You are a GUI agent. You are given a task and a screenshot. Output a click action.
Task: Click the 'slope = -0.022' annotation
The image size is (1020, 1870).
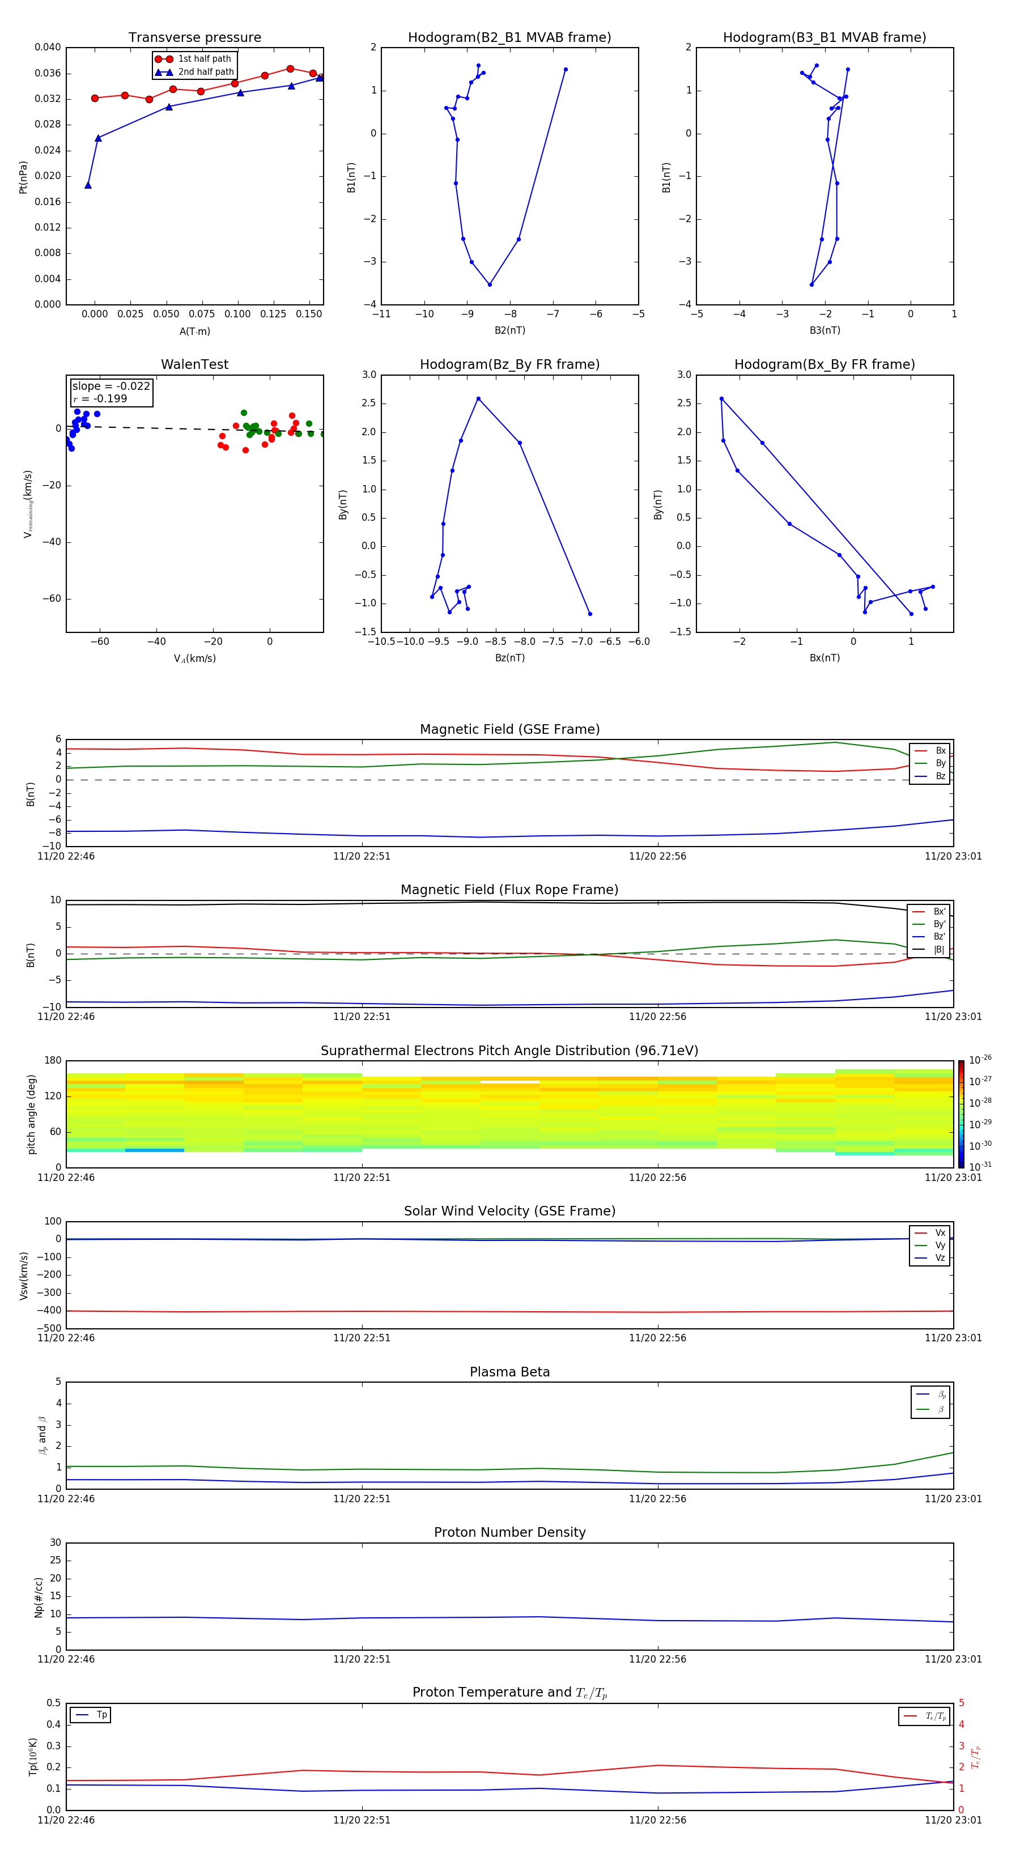(x=111, y=386)
